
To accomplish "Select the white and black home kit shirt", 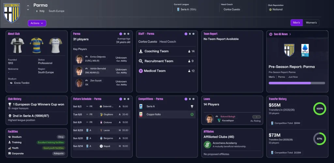I will (x=17, y=45).
